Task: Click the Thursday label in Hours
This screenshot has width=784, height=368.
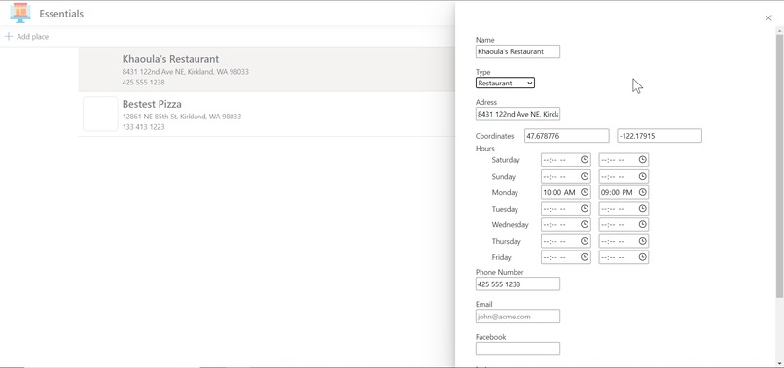Action: (506, 241)
